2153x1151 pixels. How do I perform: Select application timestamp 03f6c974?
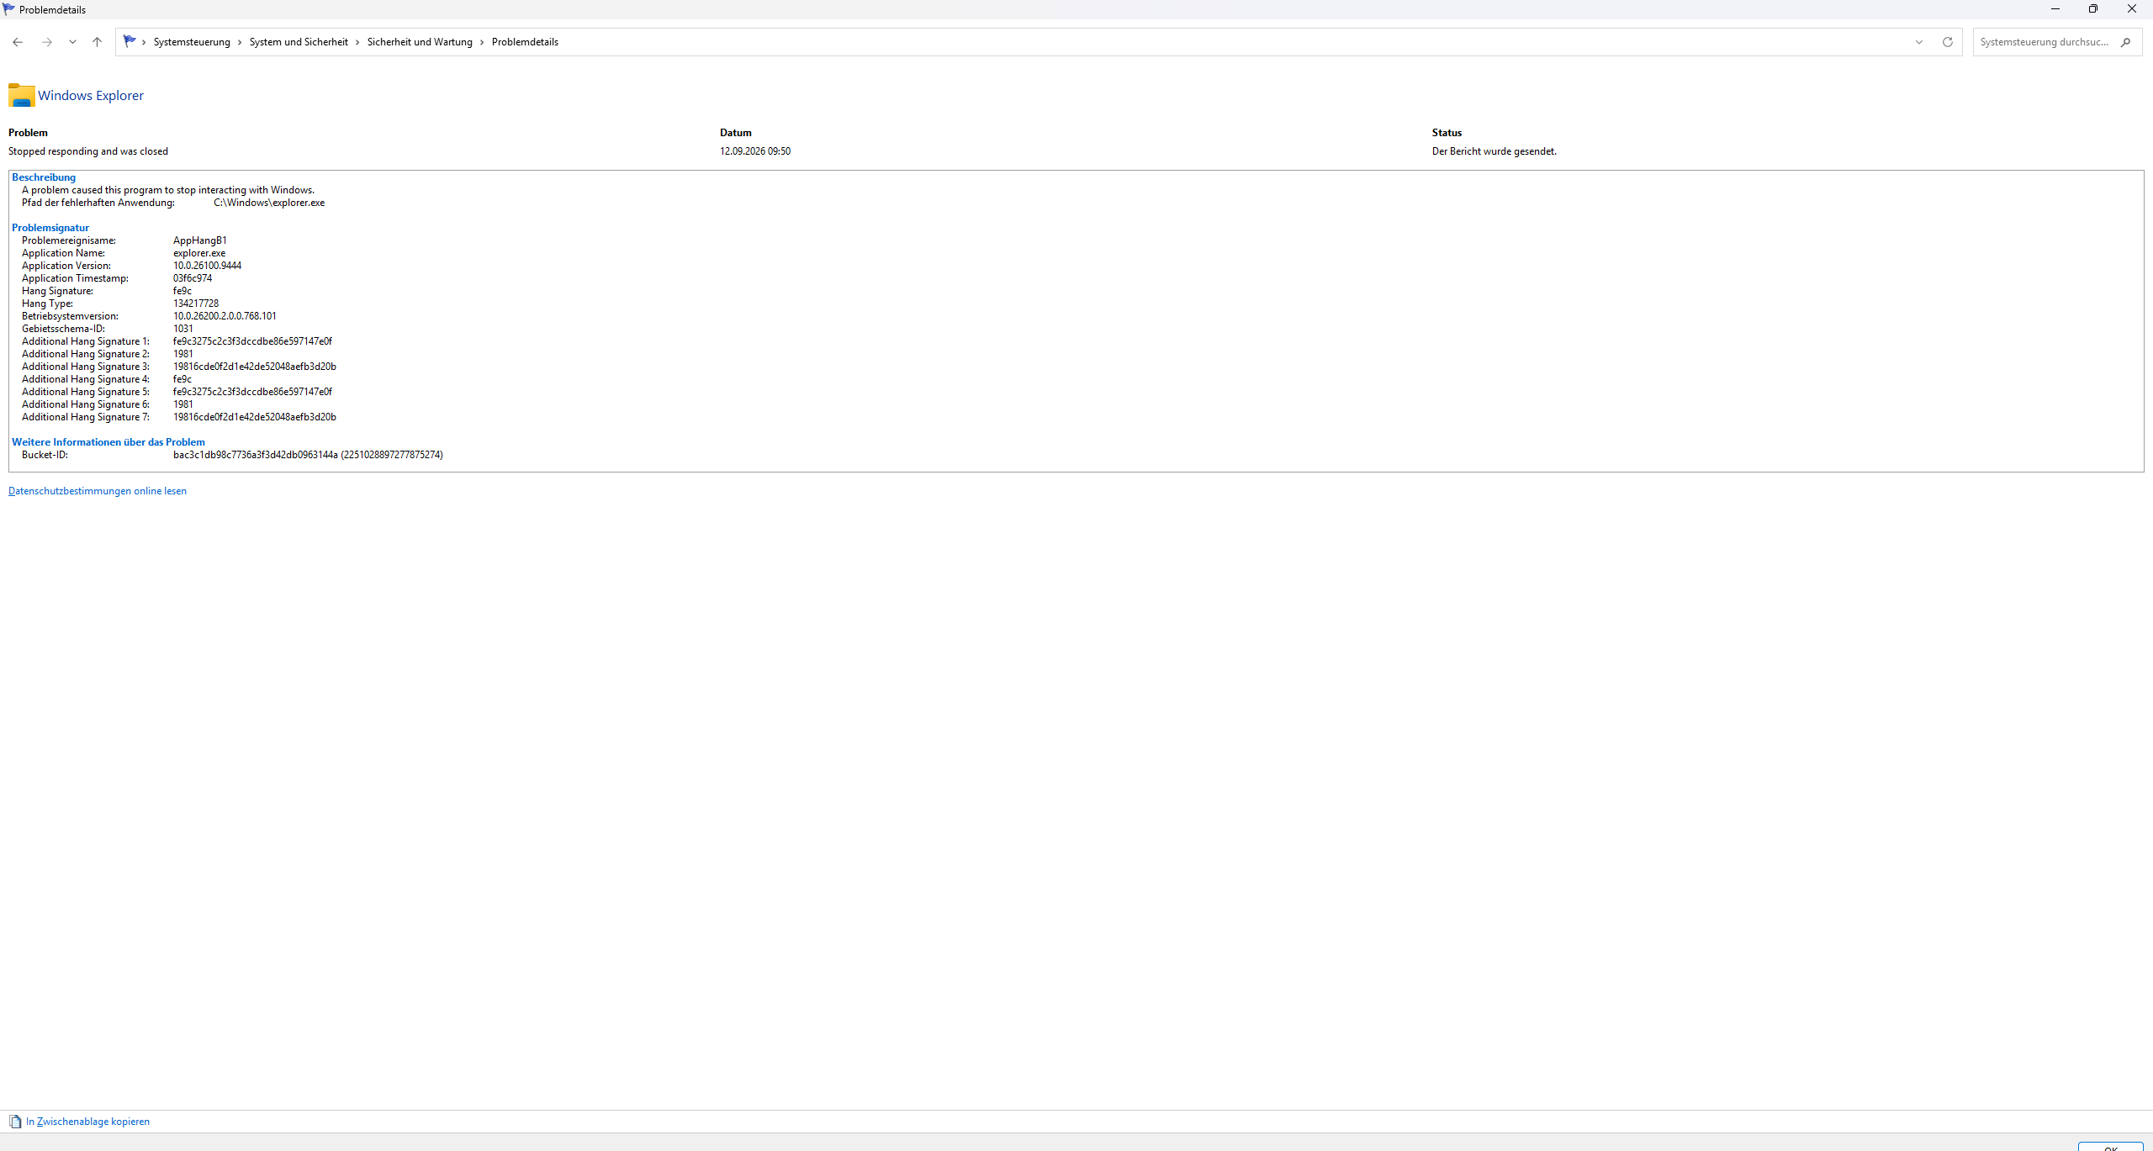coord(193,278)
